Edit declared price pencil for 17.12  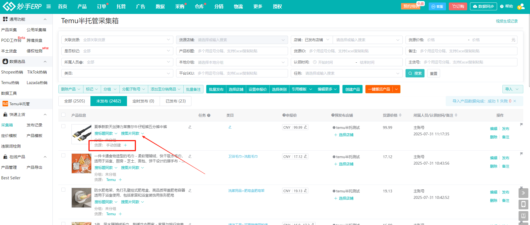click(x=305, y=156)
